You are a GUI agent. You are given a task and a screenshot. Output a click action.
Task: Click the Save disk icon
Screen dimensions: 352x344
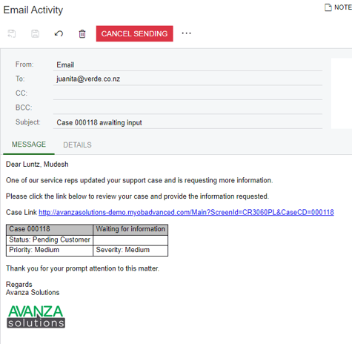(x=35, y=33)
